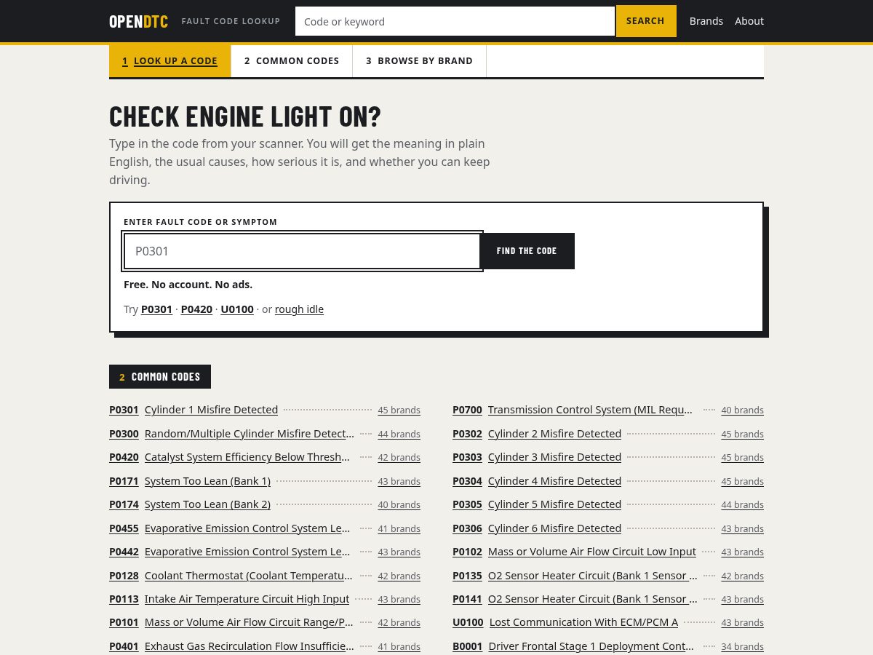Open the P0174 code link
This screenshot has width=873, height=655.
[124, 504]
